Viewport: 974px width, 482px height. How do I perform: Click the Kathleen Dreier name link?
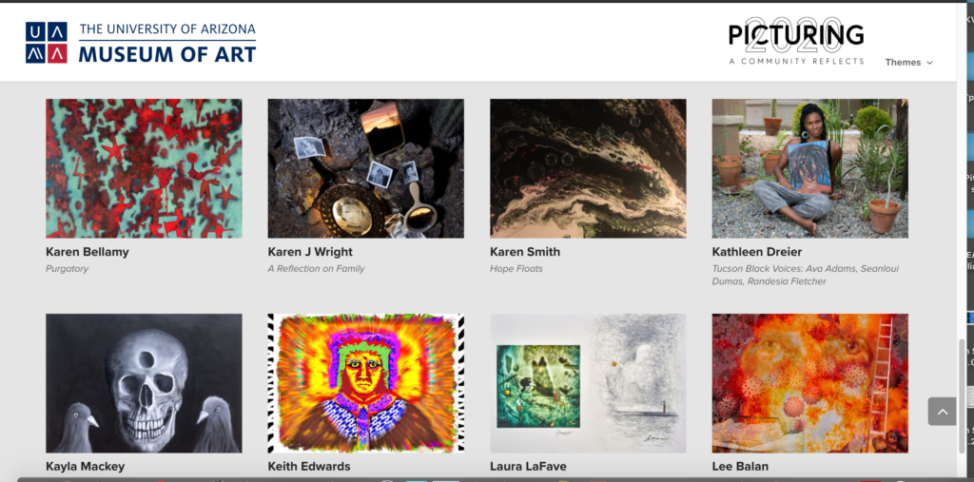point(756,252)
